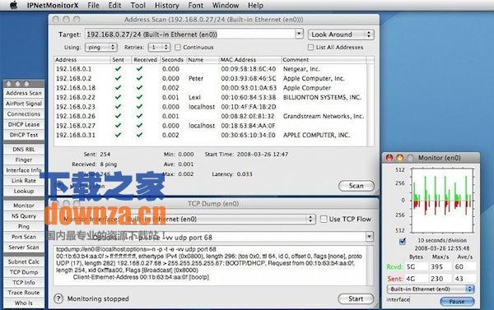Open Server Scan tool from palette
The image size is (494, 310).
pyautogui.click(x=24, y=247)
